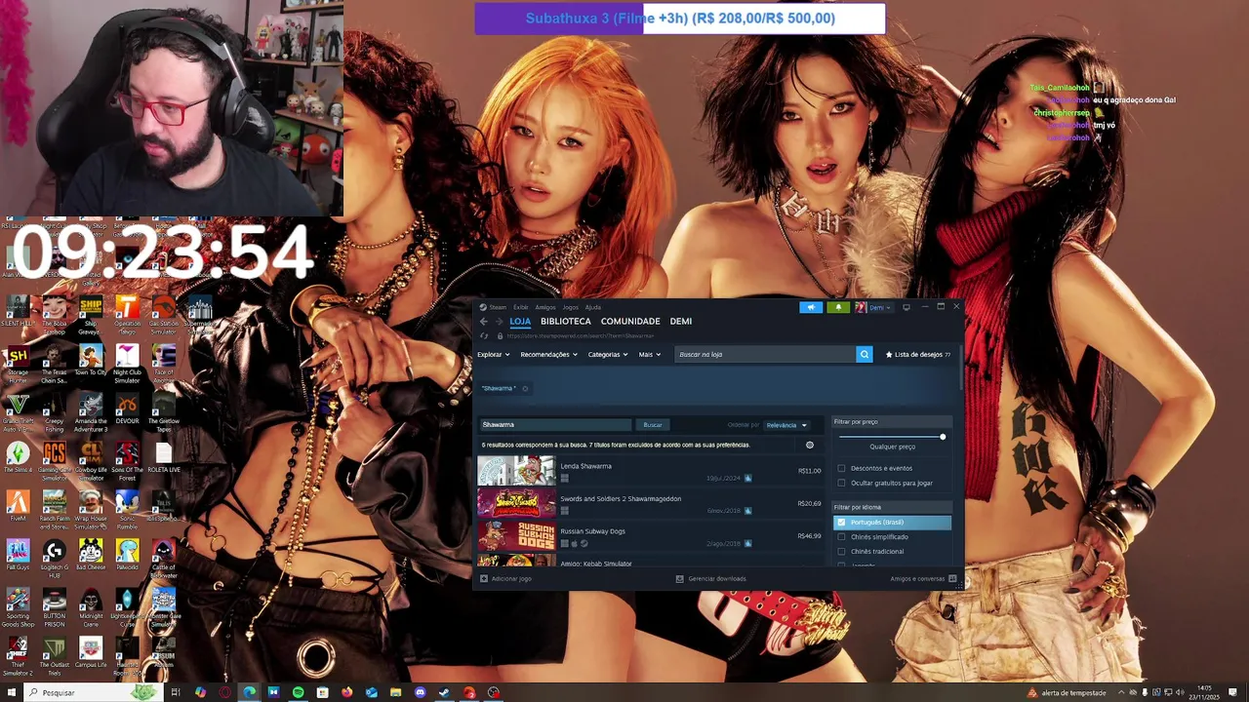Open the Steam menu

click(x=494, y=307)
